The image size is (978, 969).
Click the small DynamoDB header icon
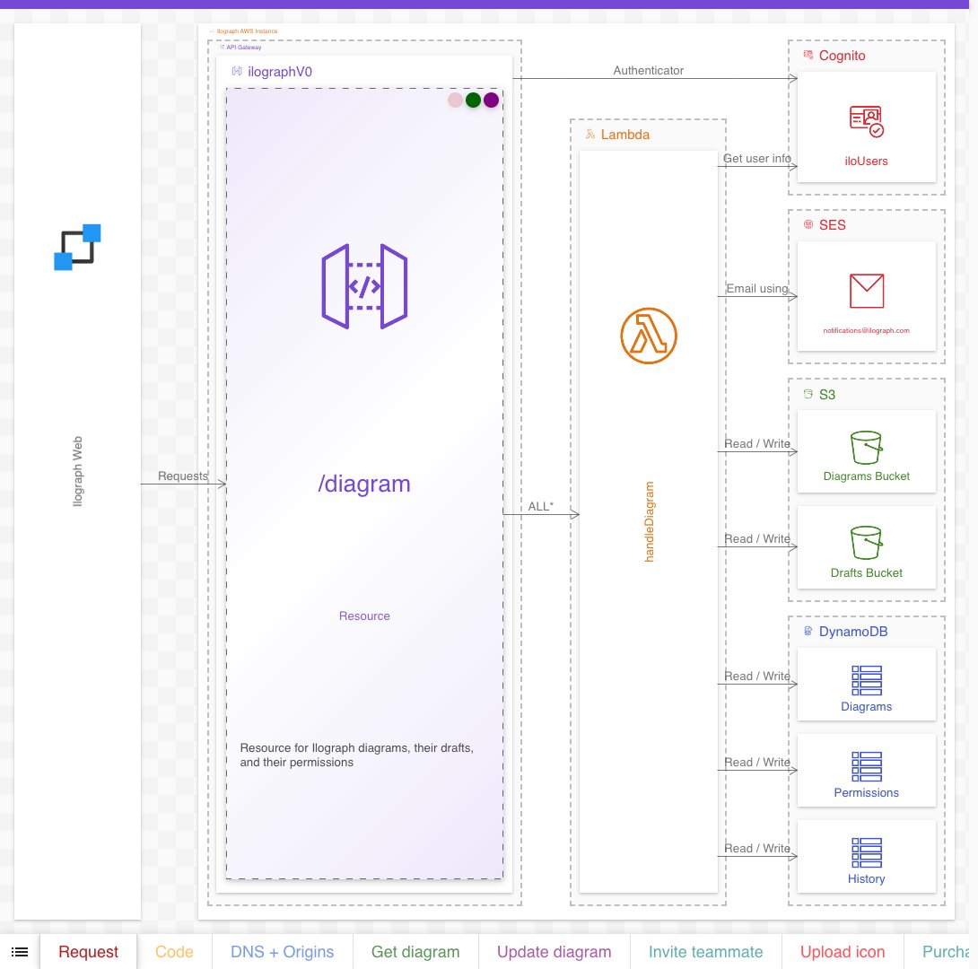tap(808, 631)
